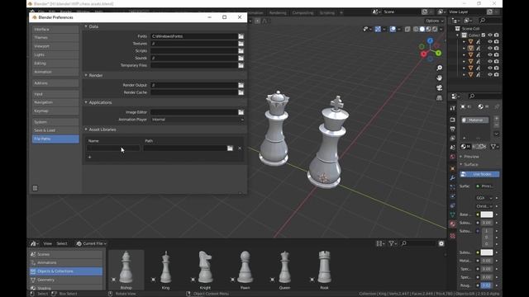Open the Interface preferences tab

coord(55,30)
